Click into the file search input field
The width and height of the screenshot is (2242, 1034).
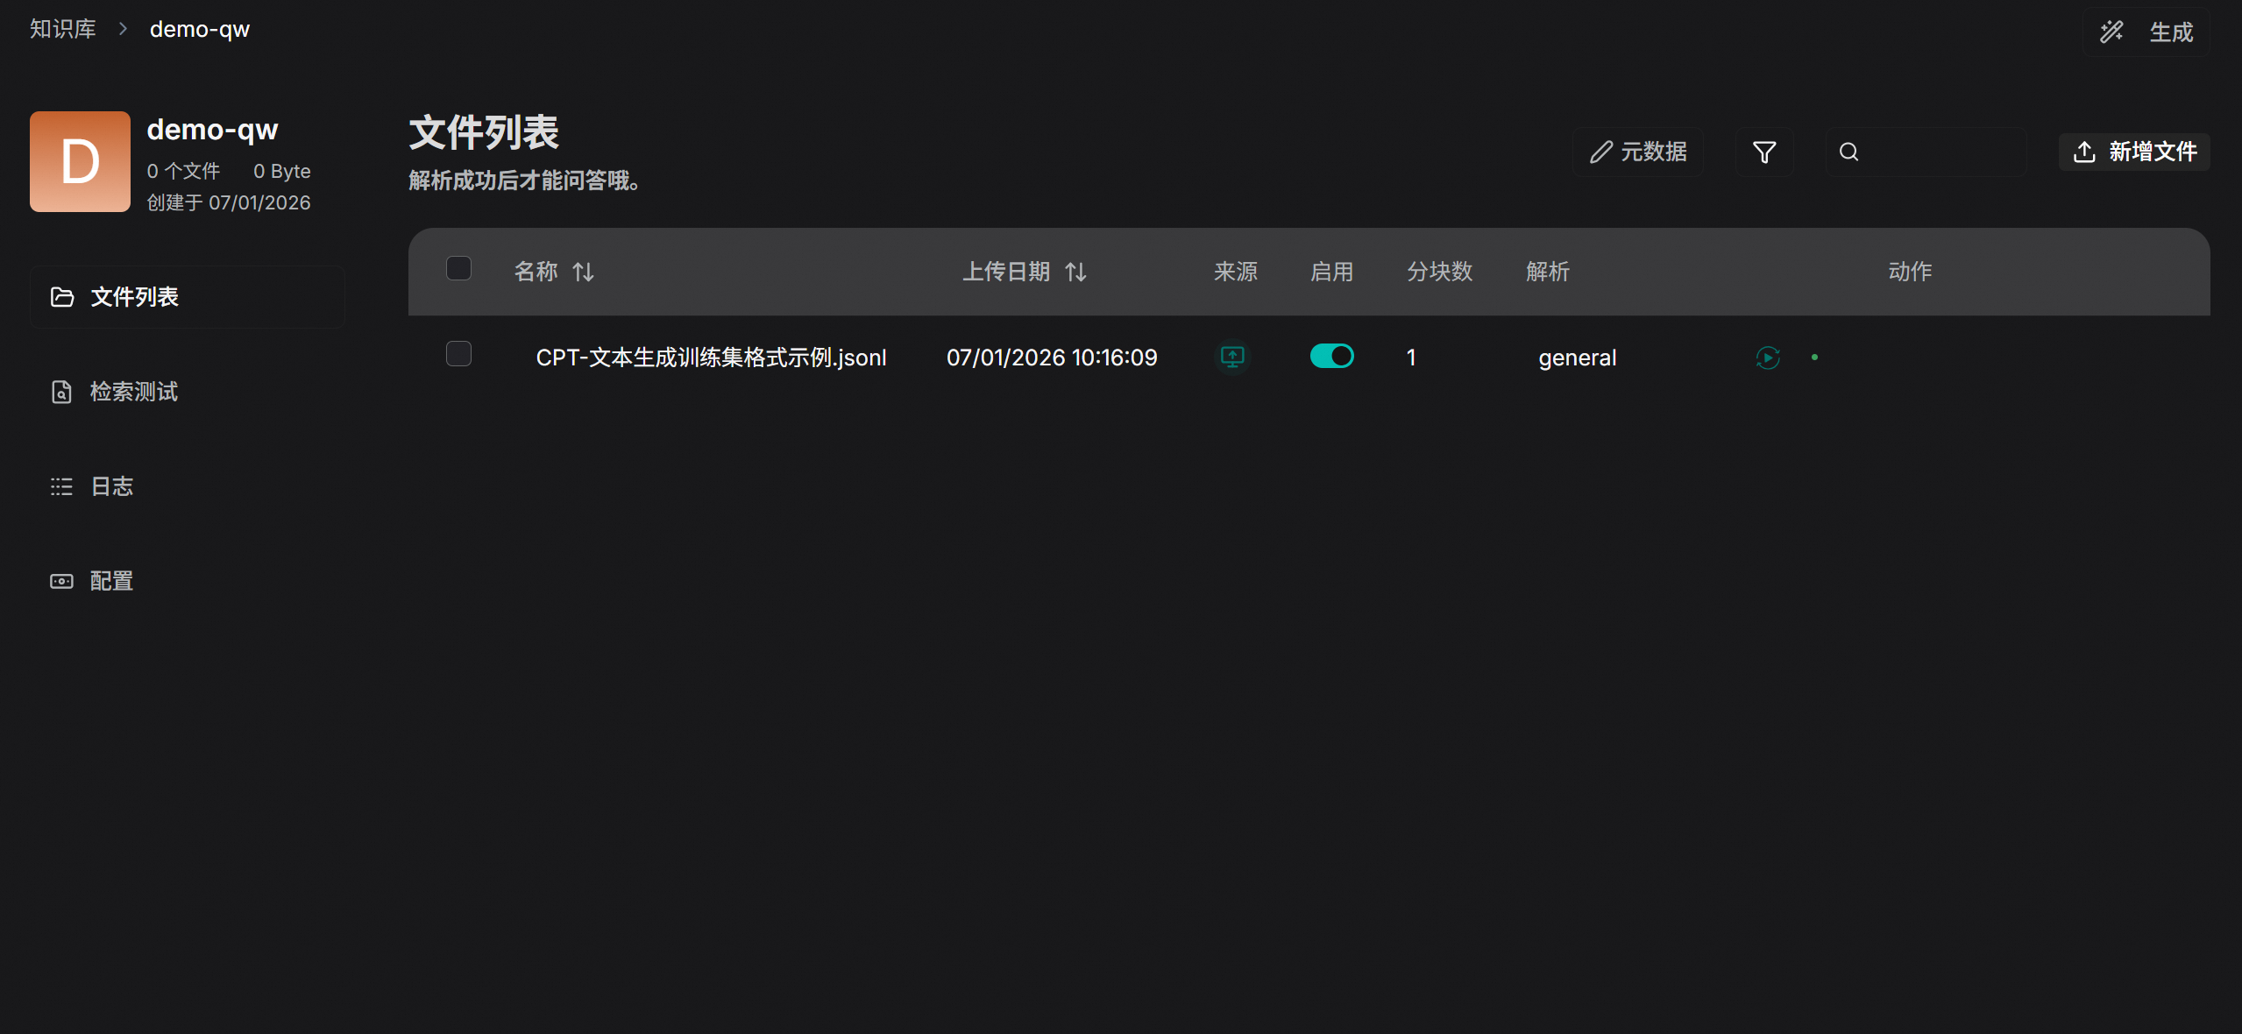click(1941, 152)
